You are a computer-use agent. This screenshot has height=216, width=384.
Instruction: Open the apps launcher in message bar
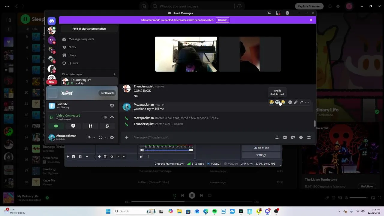[309, 137]
